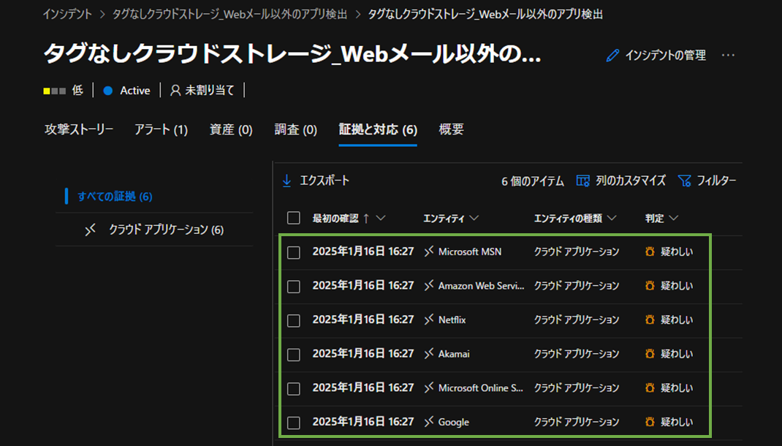Image resolution: width=782 pixels, height=446 pixels.
Task: Click the Amazon Web Servi... entity name
Action: click(482, 286)
